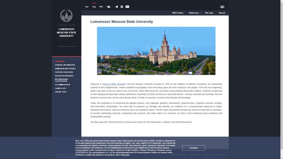Open Online Tour sidebar item

click(61, 92)
